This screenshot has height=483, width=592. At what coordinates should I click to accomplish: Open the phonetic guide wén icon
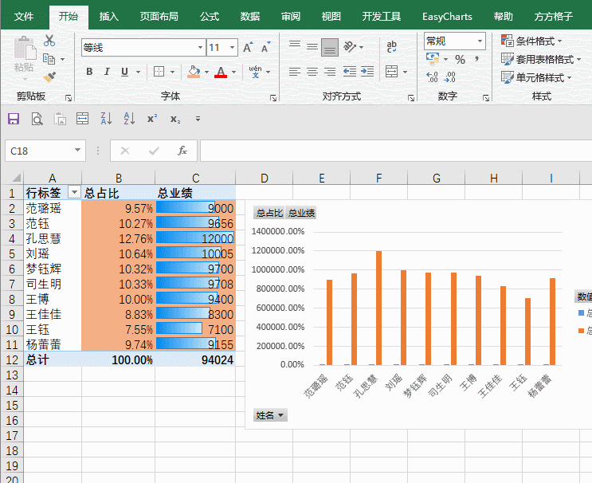coord(255,71)
